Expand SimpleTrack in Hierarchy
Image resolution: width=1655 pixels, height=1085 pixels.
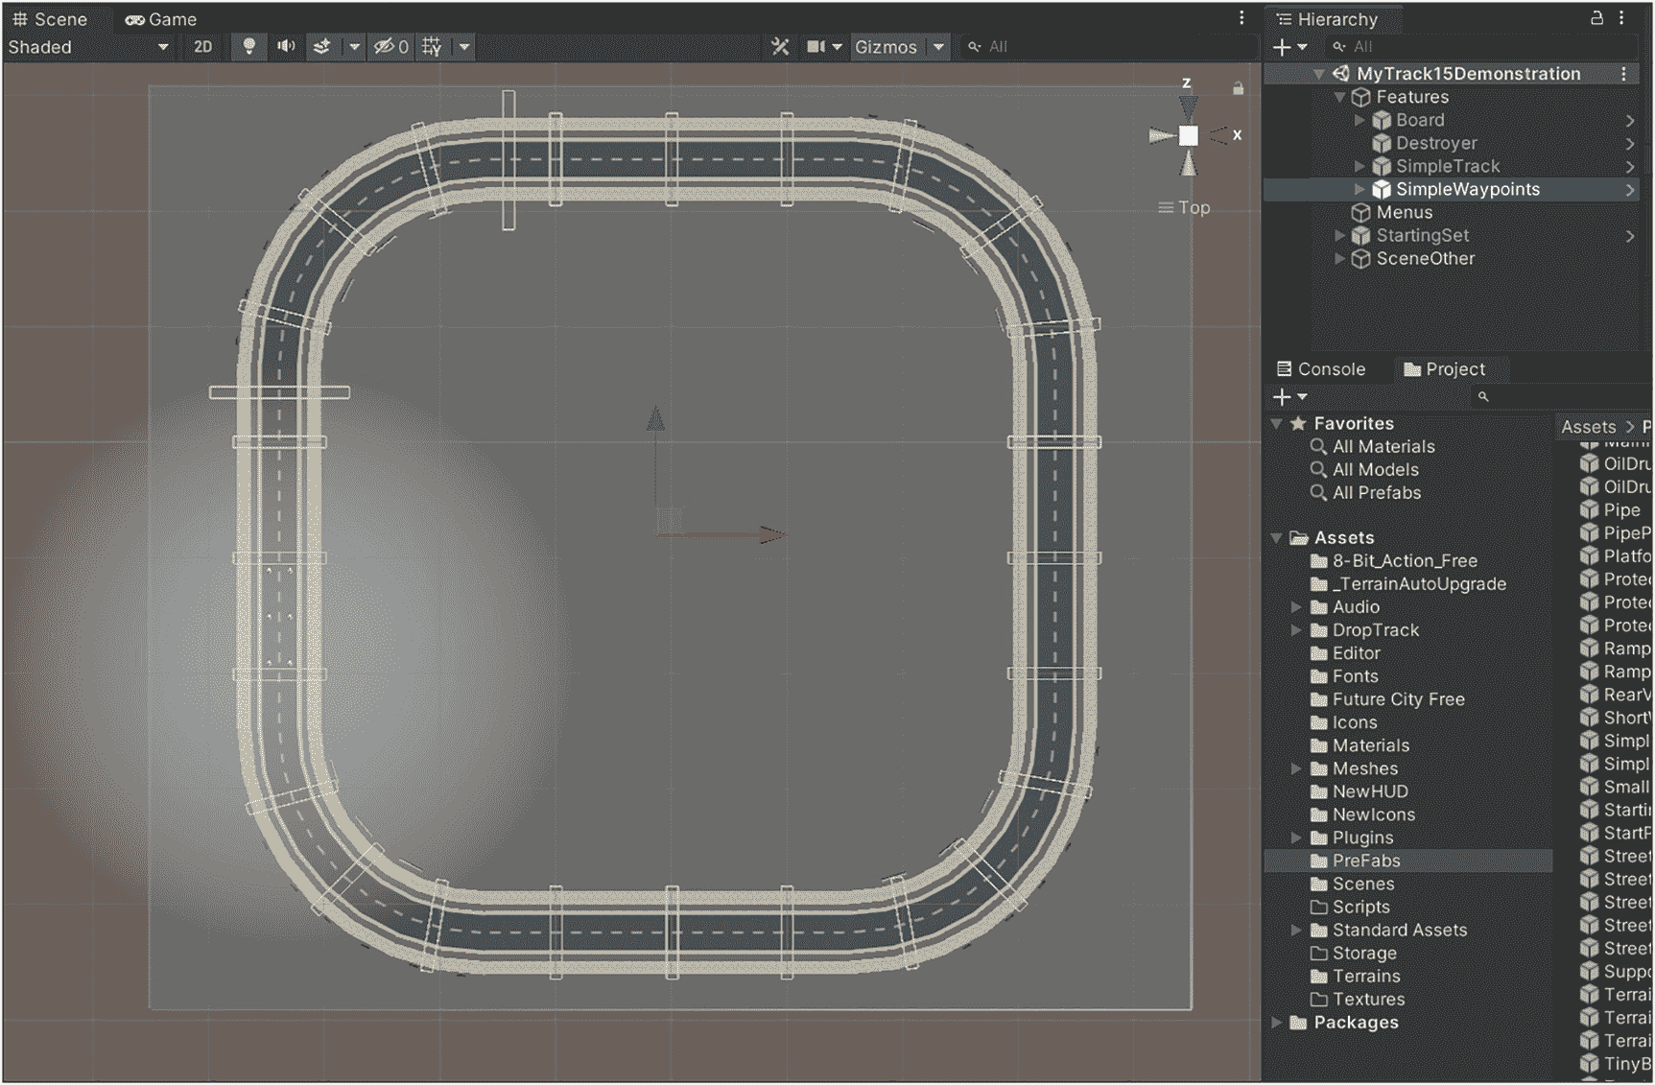pyautogui.click(x=1359, y=166)
